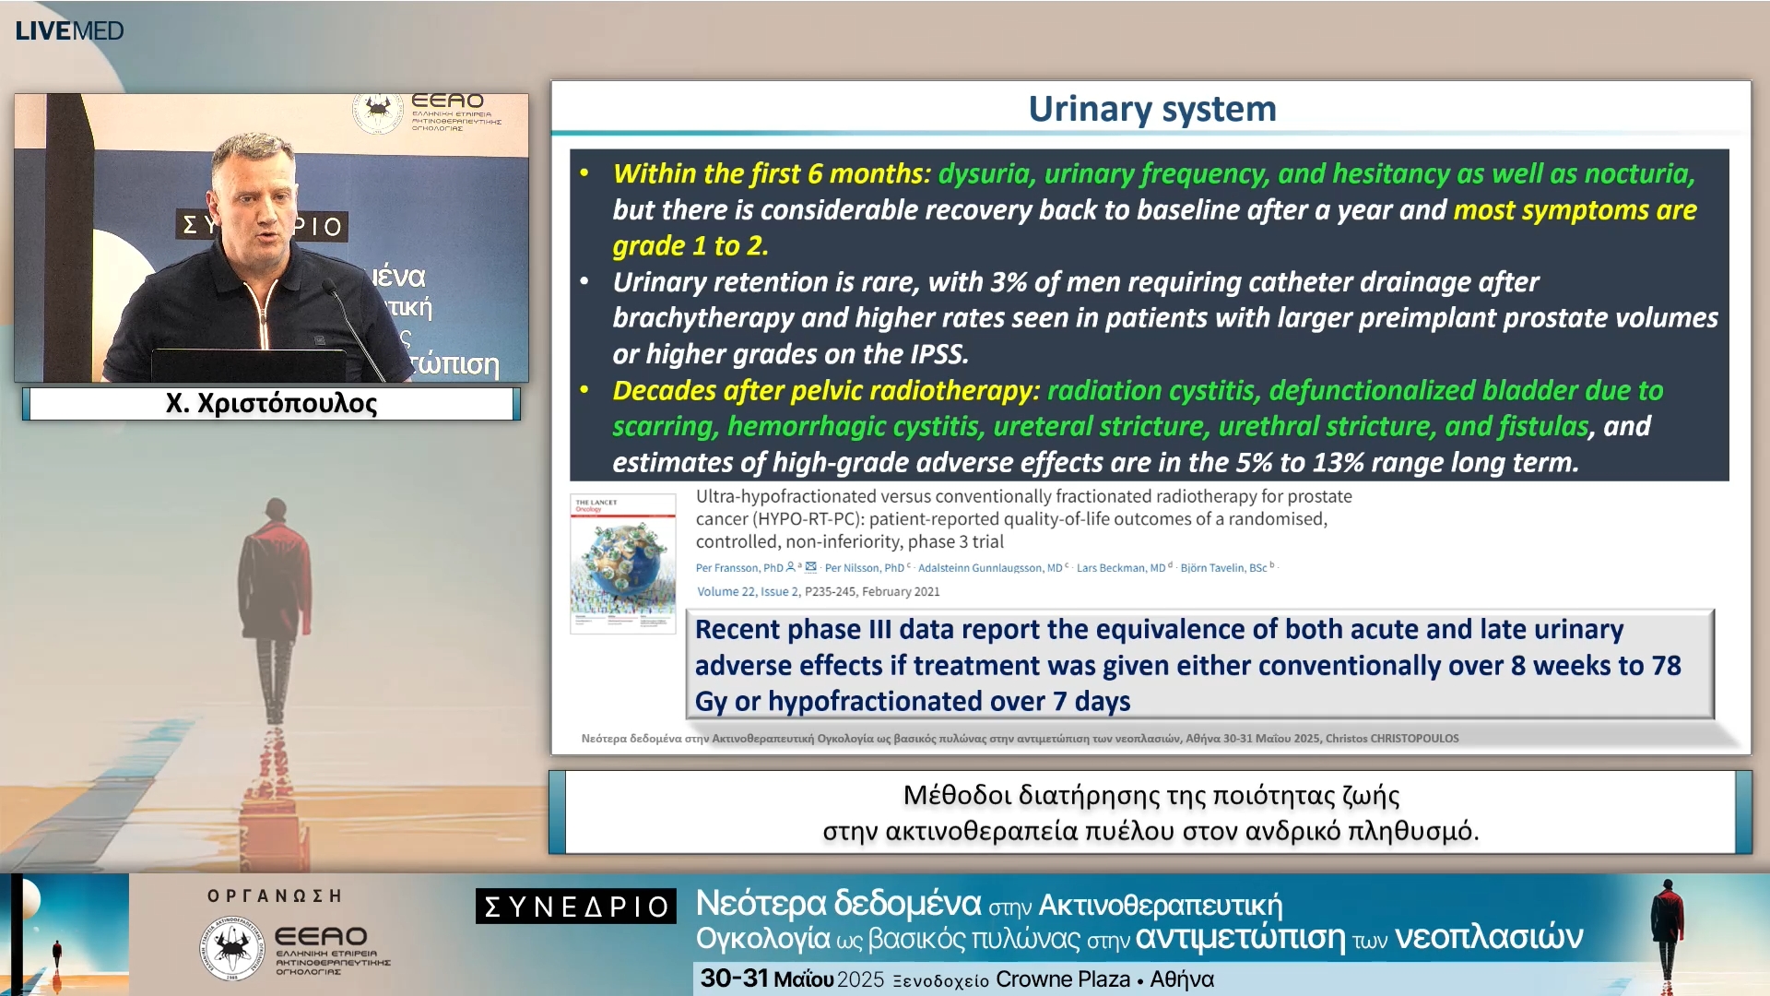Open Lars Beckman, MD author link
Viewport: 1770px width, 996px height.
pyautogui.click(x=1120, y=568)
